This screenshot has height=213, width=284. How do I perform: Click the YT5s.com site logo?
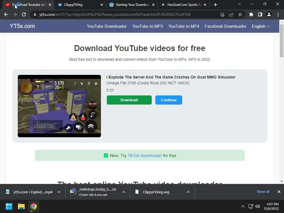[x=22, y=26]
